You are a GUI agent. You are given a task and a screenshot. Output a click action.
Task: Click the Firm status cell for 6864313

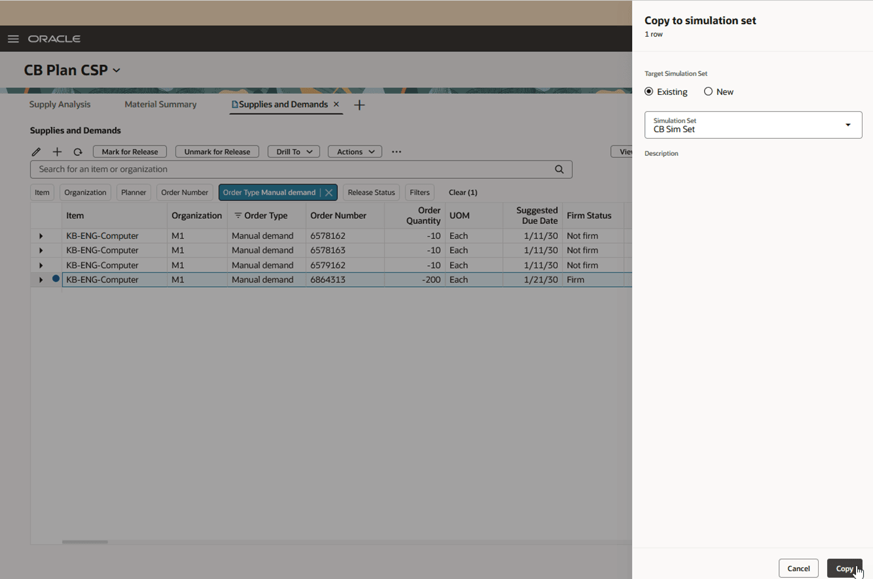[593, 280]
